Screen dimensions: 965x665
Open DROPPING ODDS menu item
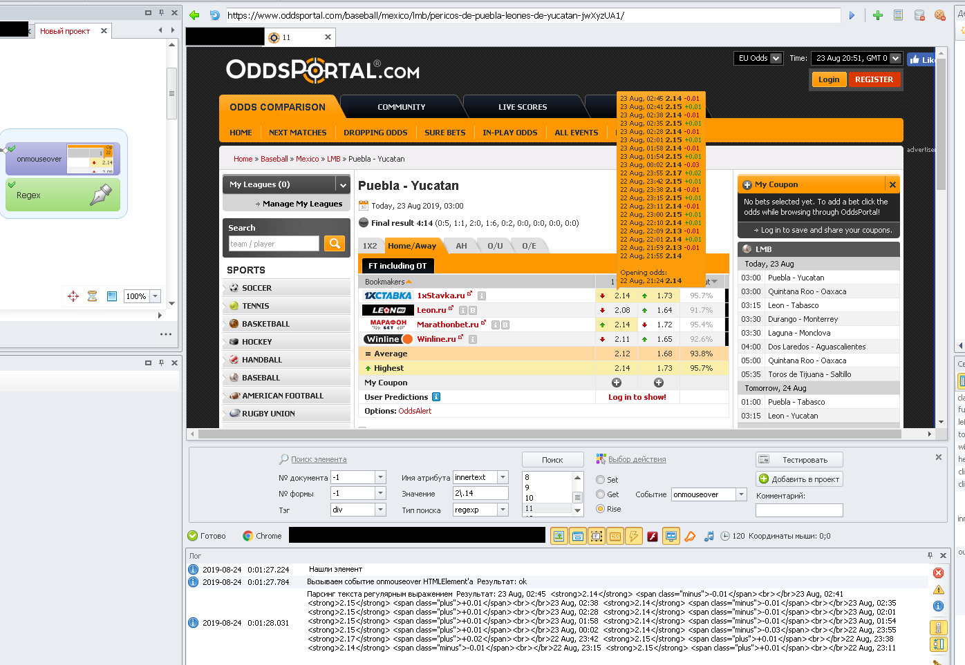pyautogui.click(x=375, y=133)
